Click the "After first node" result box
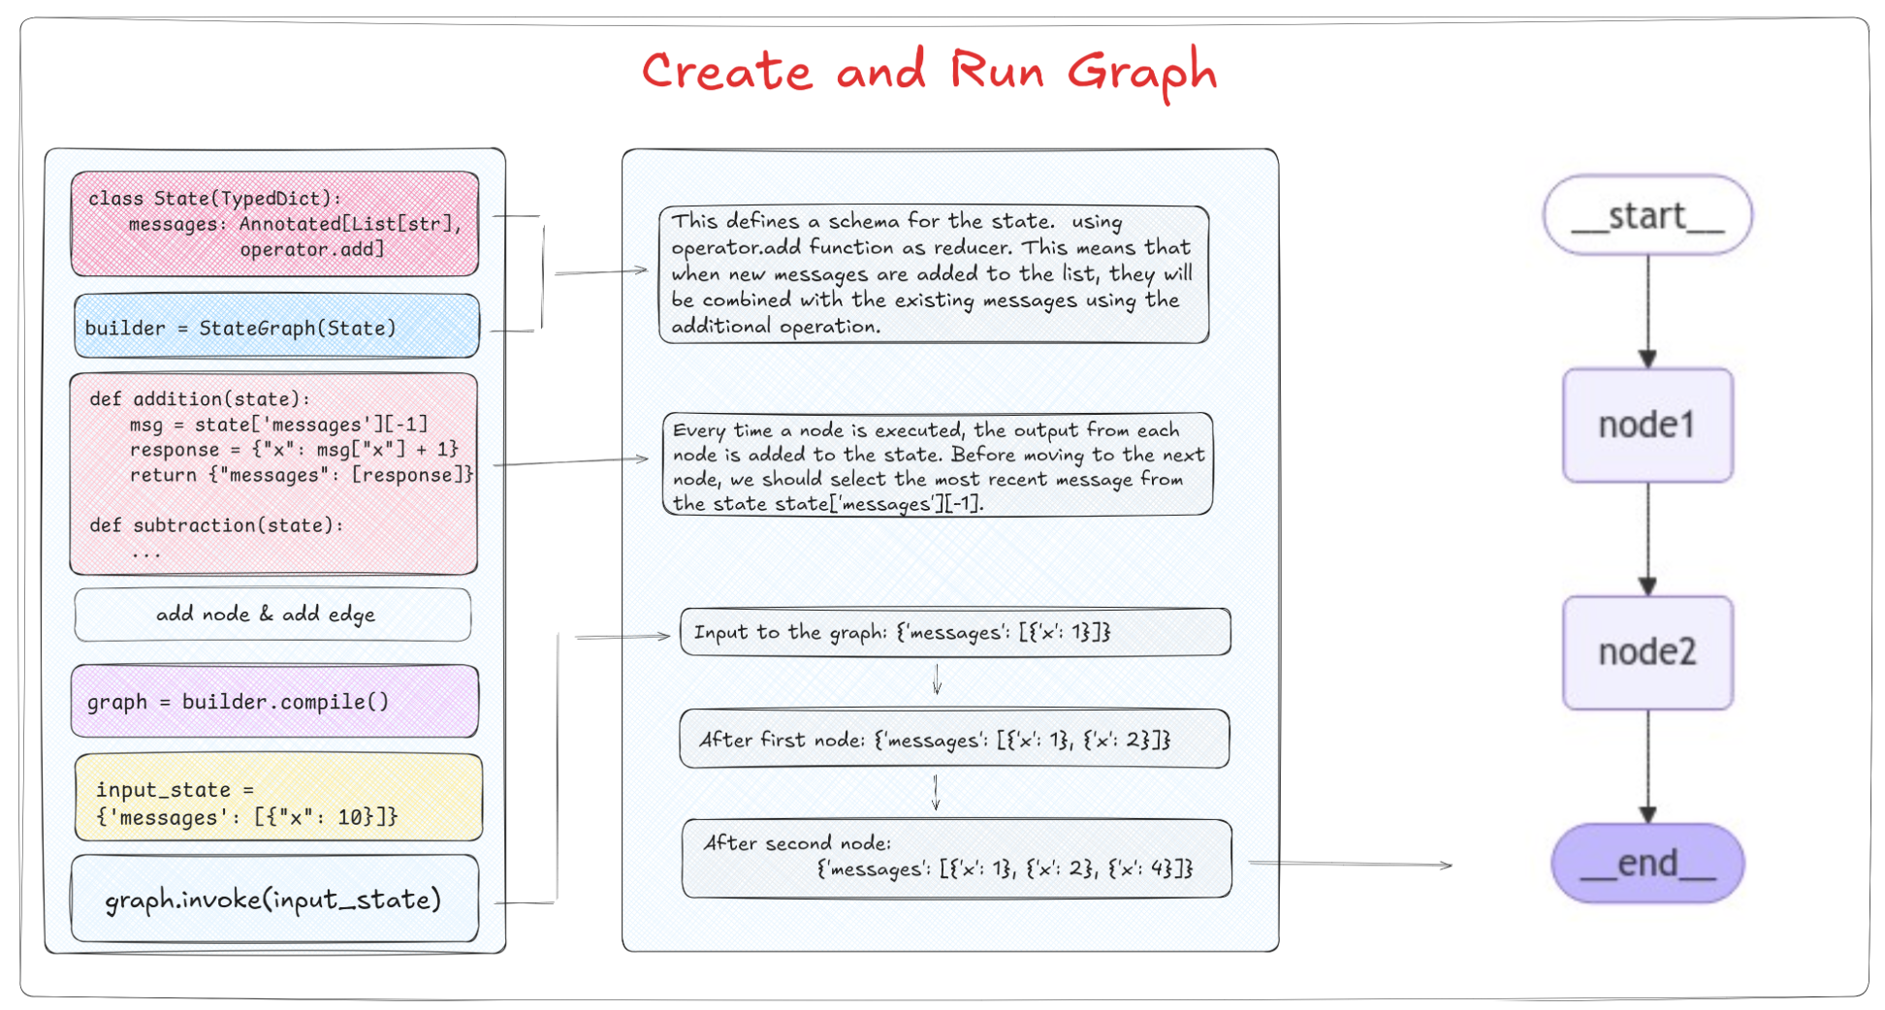This screenshot has width=1885, height=1010. pos(954,740)
